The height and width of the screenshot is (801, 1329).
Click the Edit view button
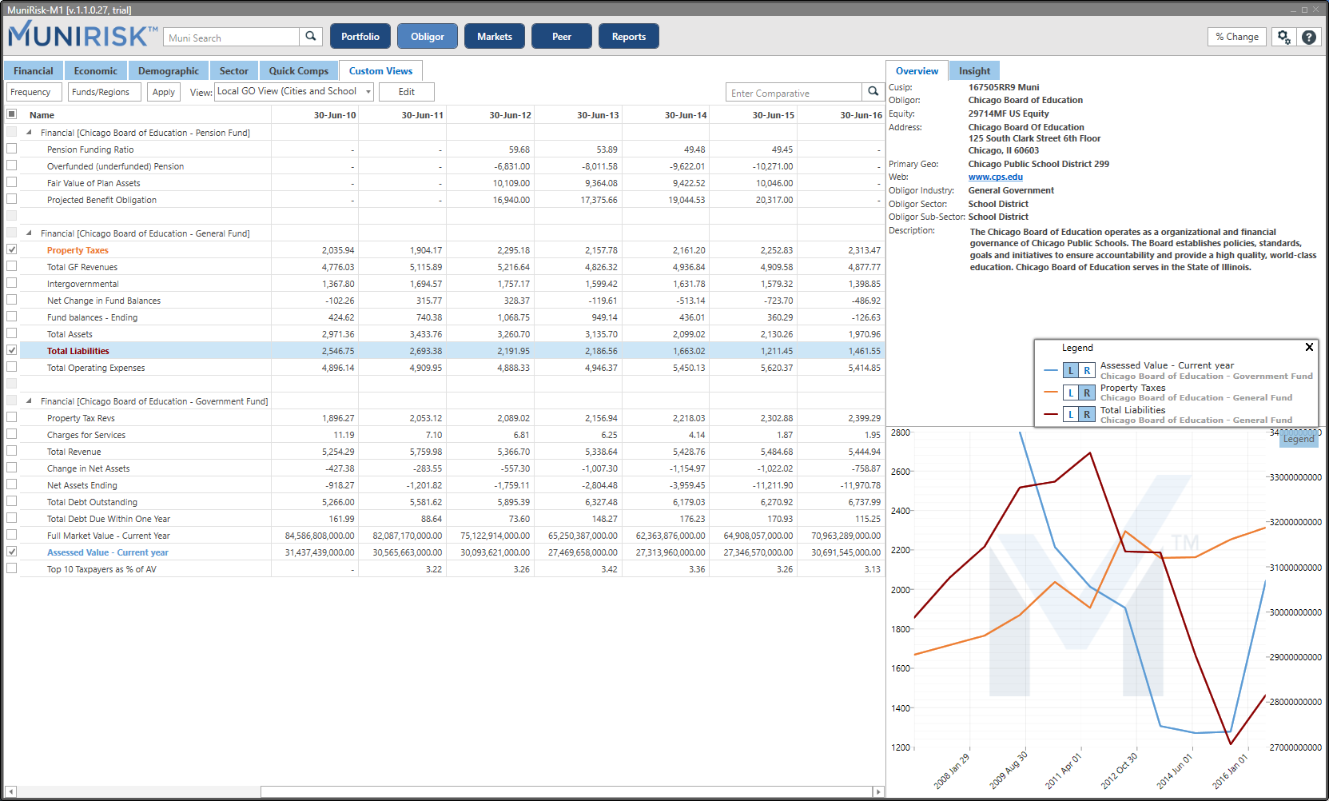click(407, 92)
